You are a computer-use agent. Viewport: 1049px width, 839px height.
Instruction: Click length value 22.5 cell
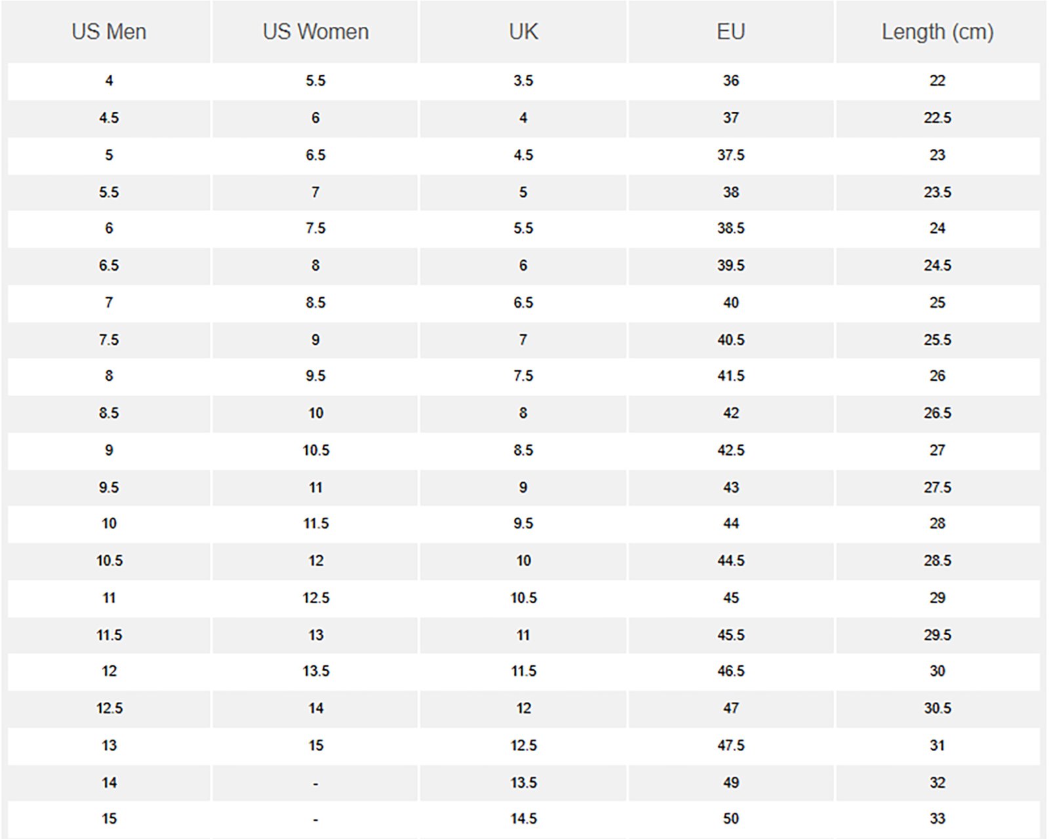[938, 118]
